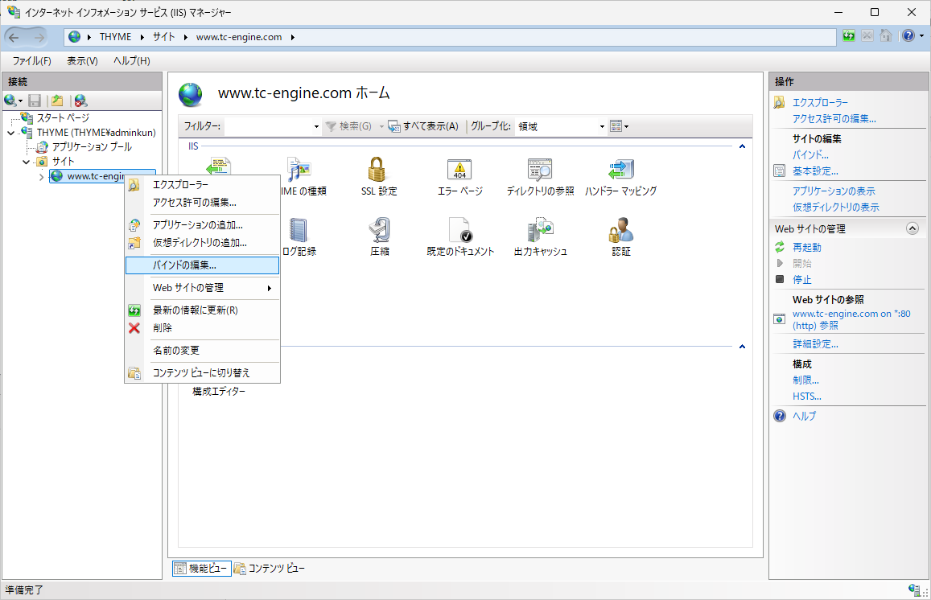
Task: Open the 出力キャッシュ feature icon
Action: pos(540,236)
